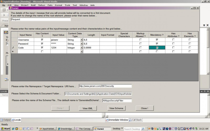Click the pencil edit marker on Code row

[x=13, y=48]
